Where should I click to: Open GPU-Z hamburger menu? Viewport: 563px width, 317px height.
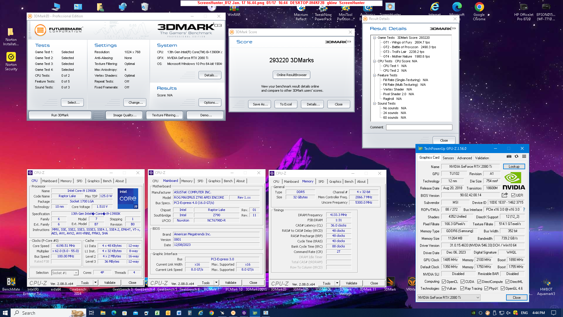(x=524, y=157)
